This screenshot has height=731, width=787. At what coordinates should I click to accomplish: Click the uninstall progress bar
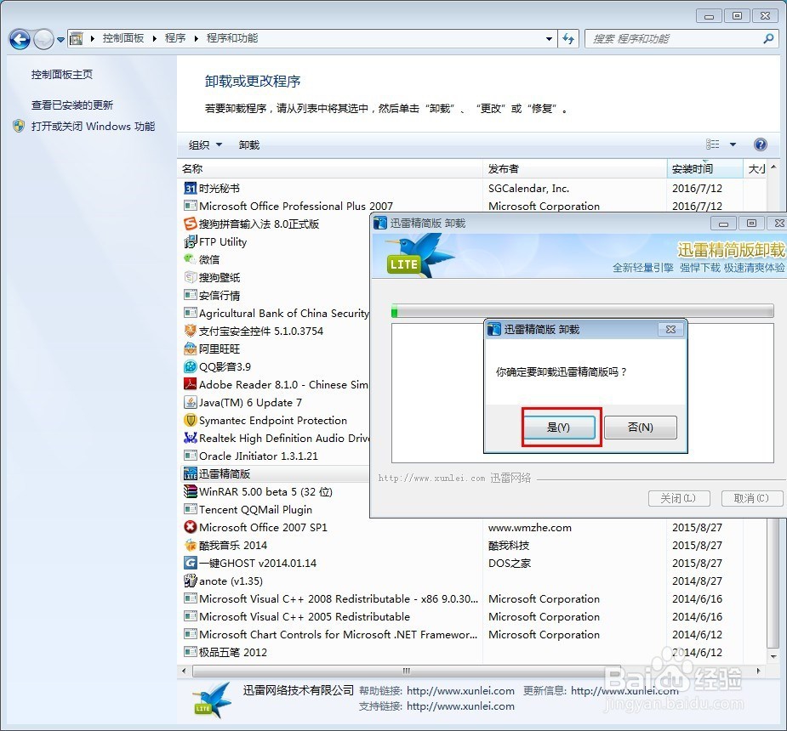(x=583, y=311)
